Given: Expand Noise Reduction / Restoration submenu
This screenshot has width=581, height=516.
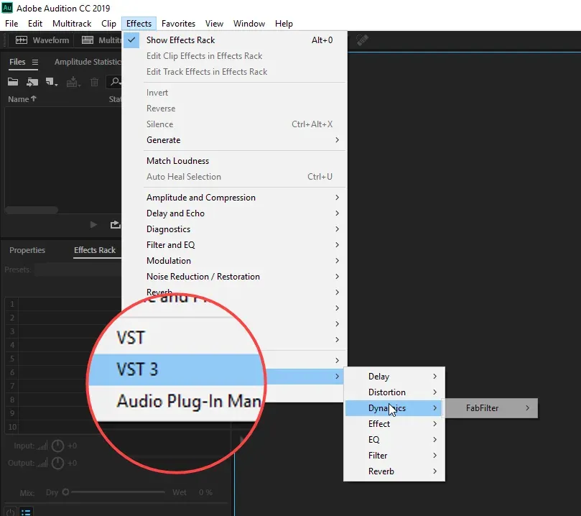Looking at the screenshot, I should (234, 277).
